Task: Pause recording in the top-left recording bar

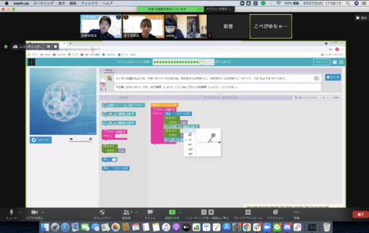Action: [49, 47]
